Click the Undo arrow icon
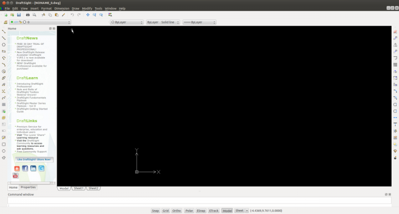399x214 pixels. [x=72, y=15]
